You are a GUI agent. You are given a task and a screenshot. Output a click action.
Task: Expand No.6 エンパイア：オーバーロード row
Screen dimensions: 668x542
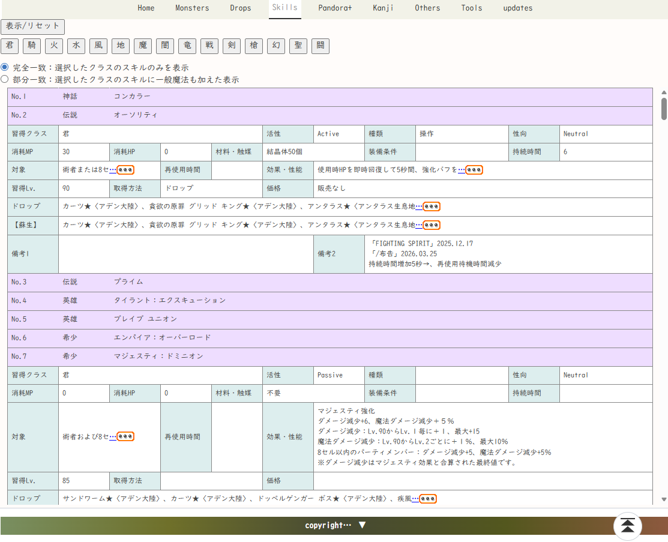pos(329,338)
